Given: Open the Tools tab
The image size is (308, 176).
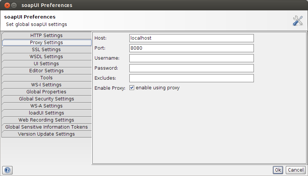Looking at the screenshot, I should (47, 78).
